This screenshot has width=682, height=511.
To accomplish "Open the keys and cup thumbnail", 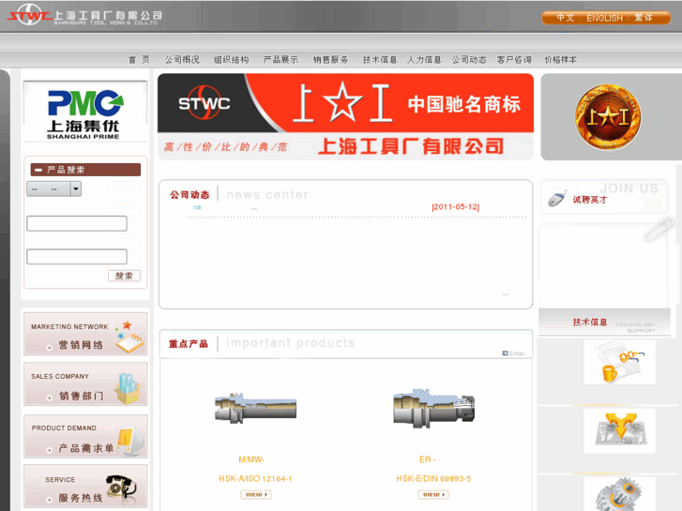I will coord(619,362).
